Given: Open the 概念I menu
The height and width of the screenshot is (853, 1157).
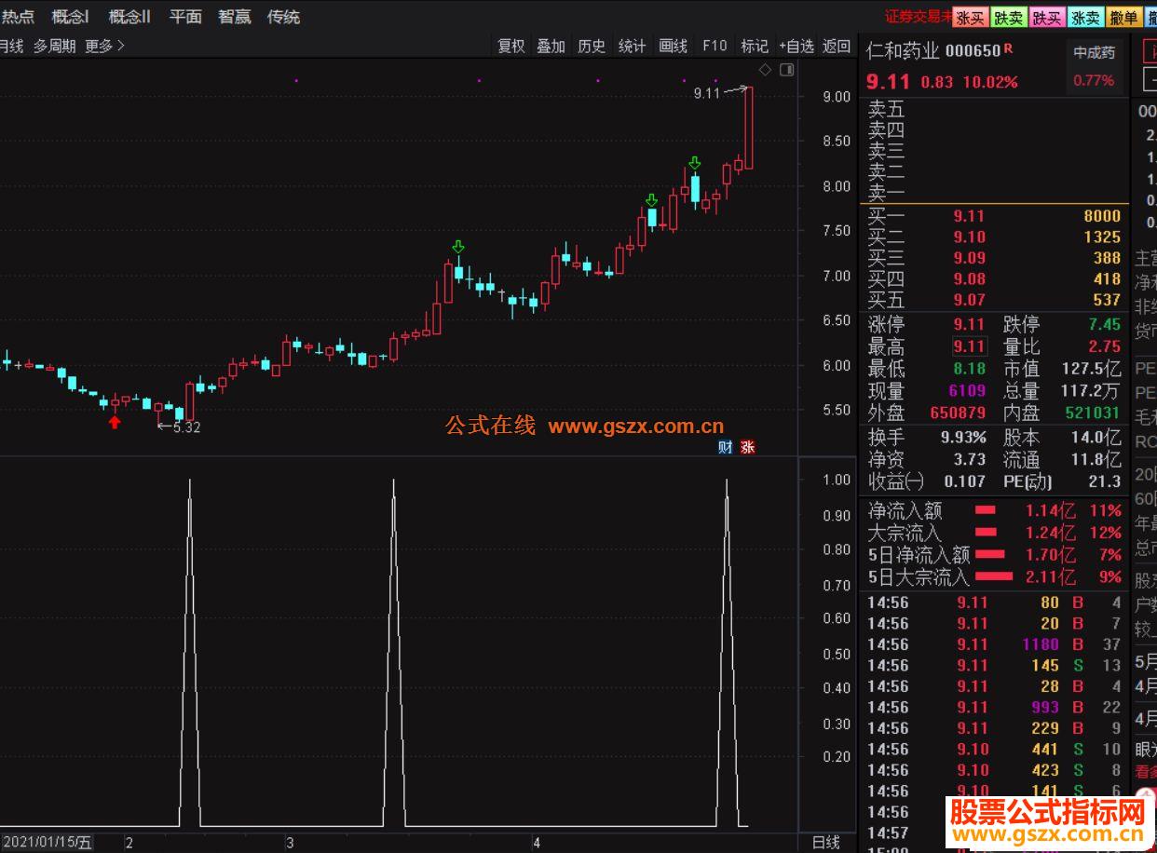Looking at the screenshot, I should point(71,17).
